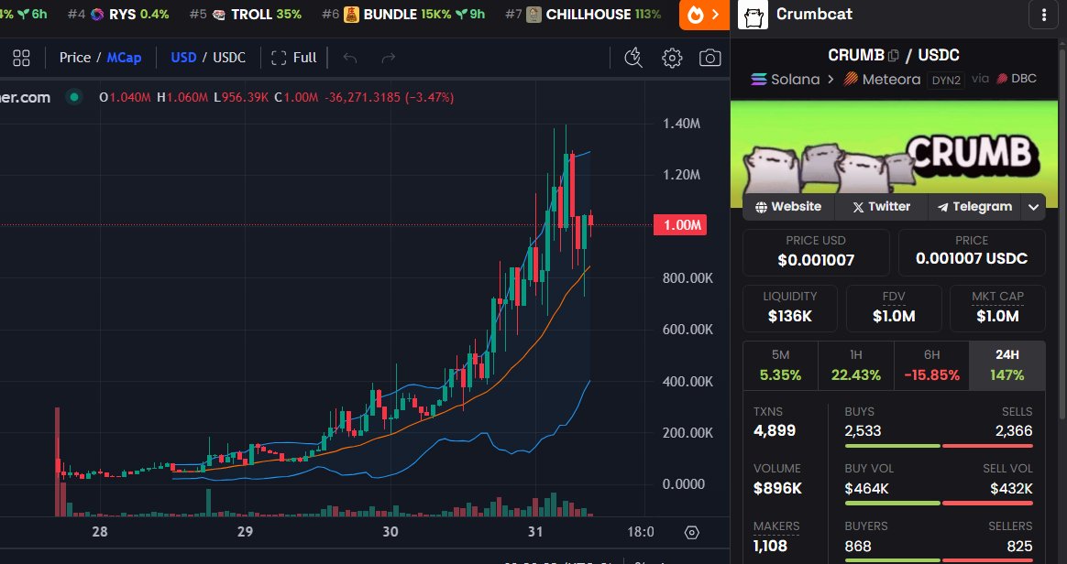Open the Crumbcat Website link
The width and height of the screenshot is (1067, 564).
[788, 207]
